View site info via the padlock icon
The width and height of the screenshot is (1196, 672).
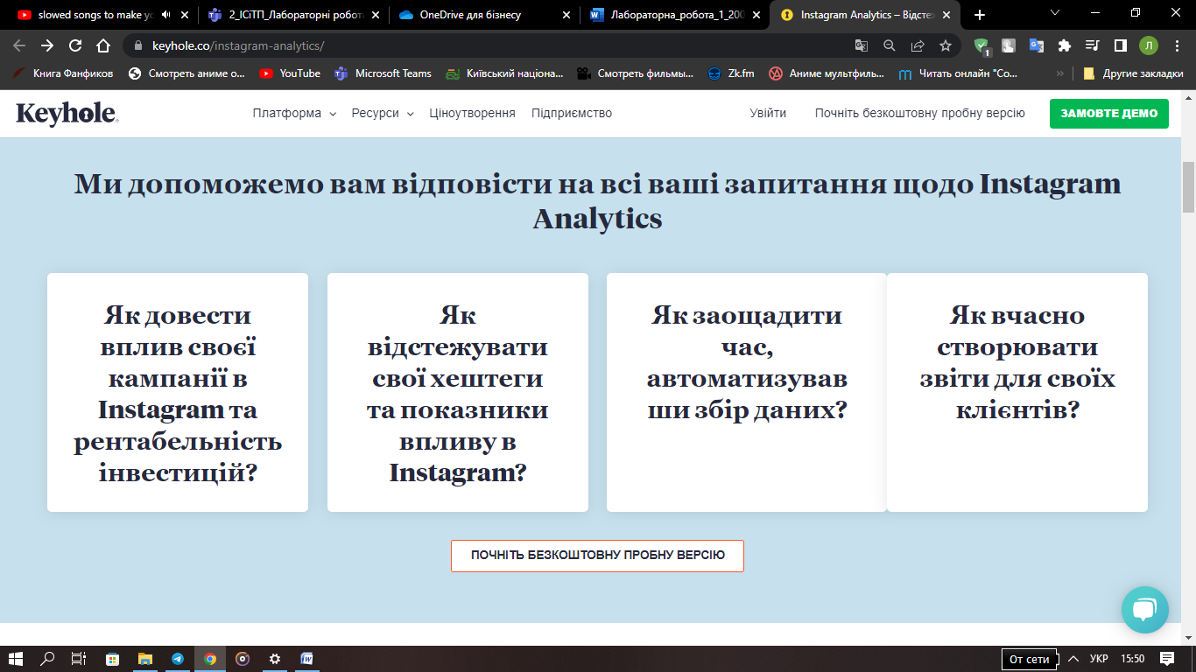137,45
